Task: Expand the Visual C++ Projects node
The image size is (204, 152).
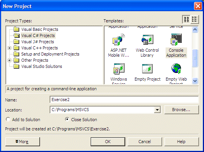Action: coord(9,48)
